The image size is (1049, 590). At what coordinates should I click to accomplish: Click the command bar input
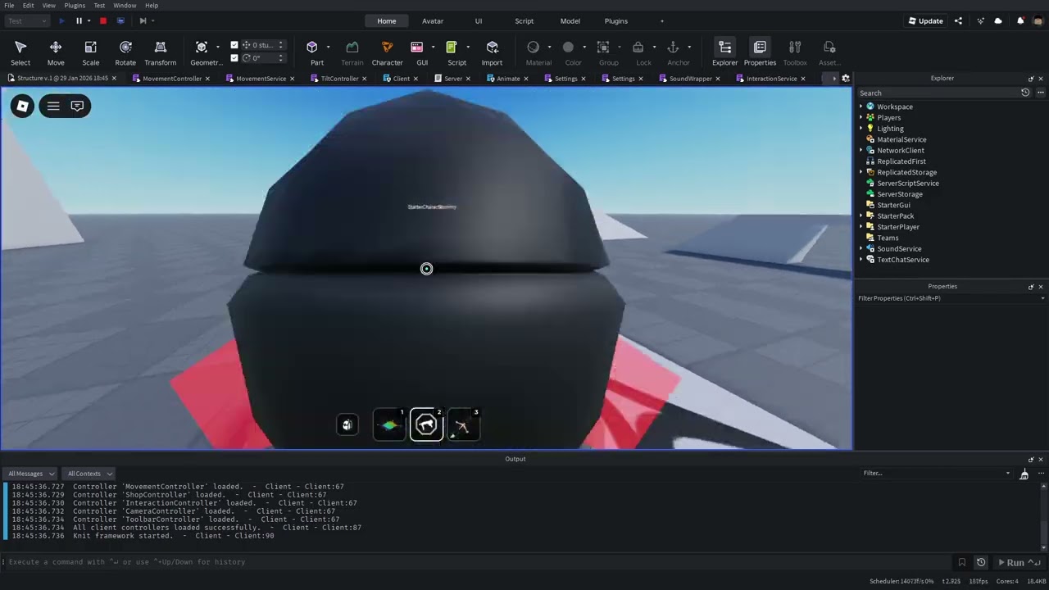pos(479,562)
